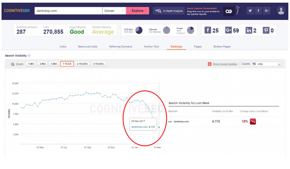Open the user profile avatar
The image size is (290, 169).
pyautogui.click(x=281, y=11)
